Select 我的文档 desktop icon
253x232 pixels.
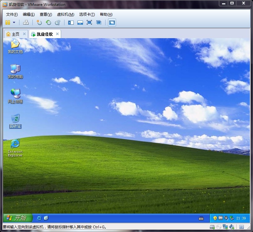[15, 47]
